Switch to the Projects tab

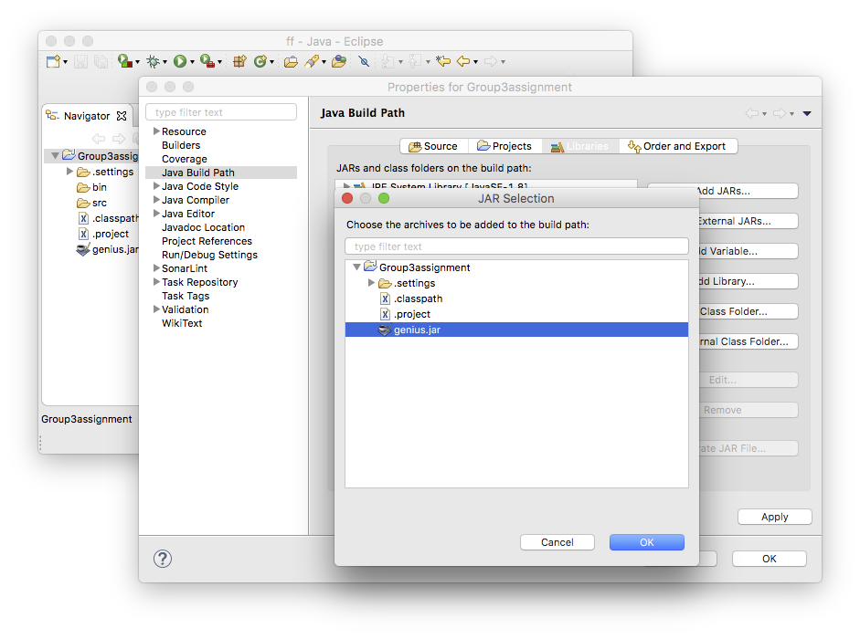click(x=505, y=146)
